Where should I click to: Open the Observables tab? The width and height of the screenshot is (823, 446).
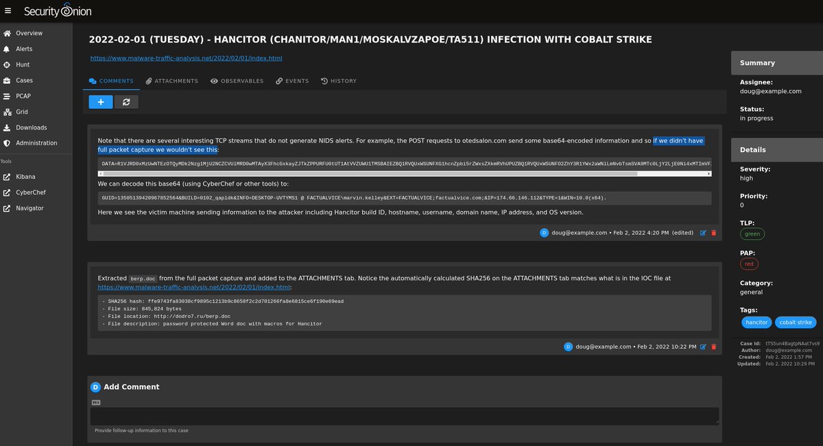[237, 81]
